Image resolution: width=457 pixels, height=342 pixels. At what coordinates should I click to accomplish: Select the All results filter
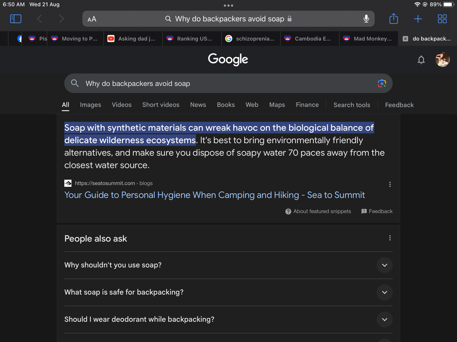coord(66,105)
